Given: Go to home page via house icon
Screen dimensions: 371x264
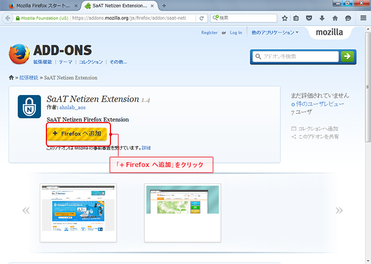Looking at the screenshot, I should click(x=335, y=18).
